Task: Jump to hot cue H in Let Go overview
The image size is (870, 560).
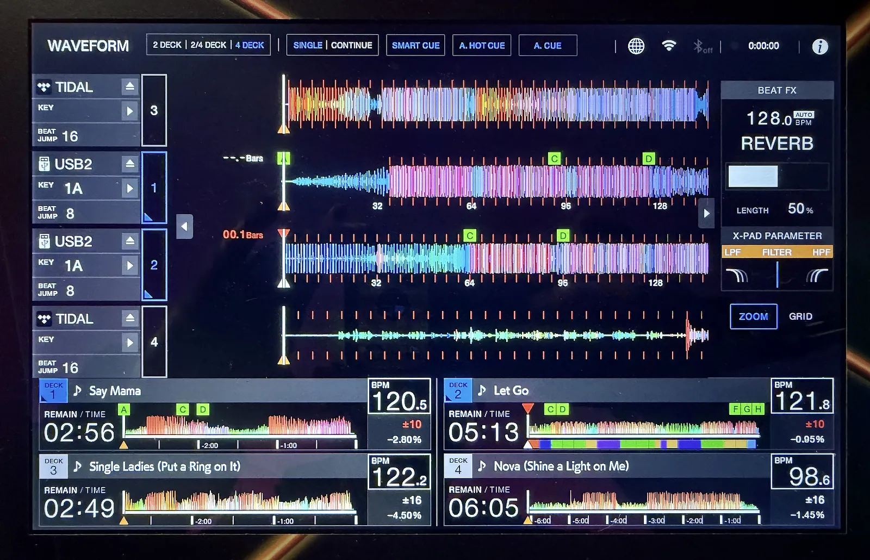Action: 758,409
